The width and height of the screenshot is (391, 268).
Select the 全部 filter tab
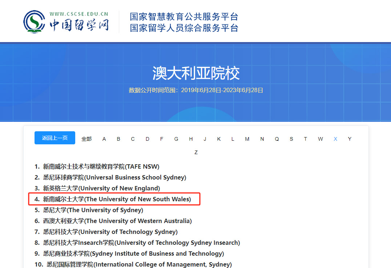point(86,139)
